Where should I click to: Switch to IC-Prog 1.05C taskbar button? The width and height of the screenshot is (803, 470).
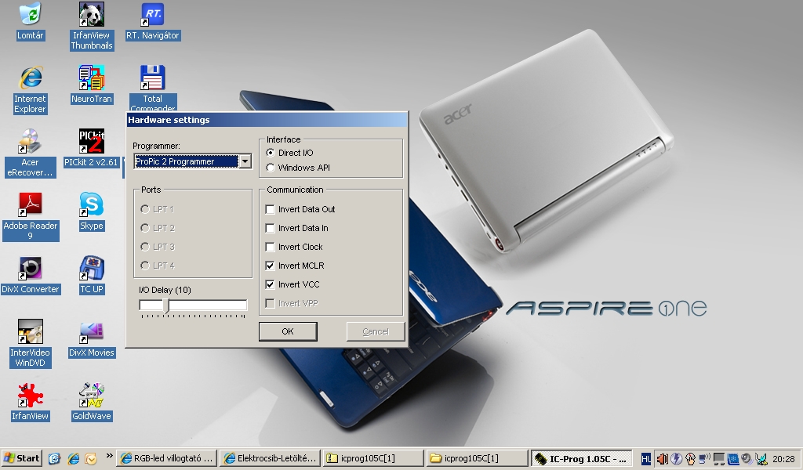(581, 458)
